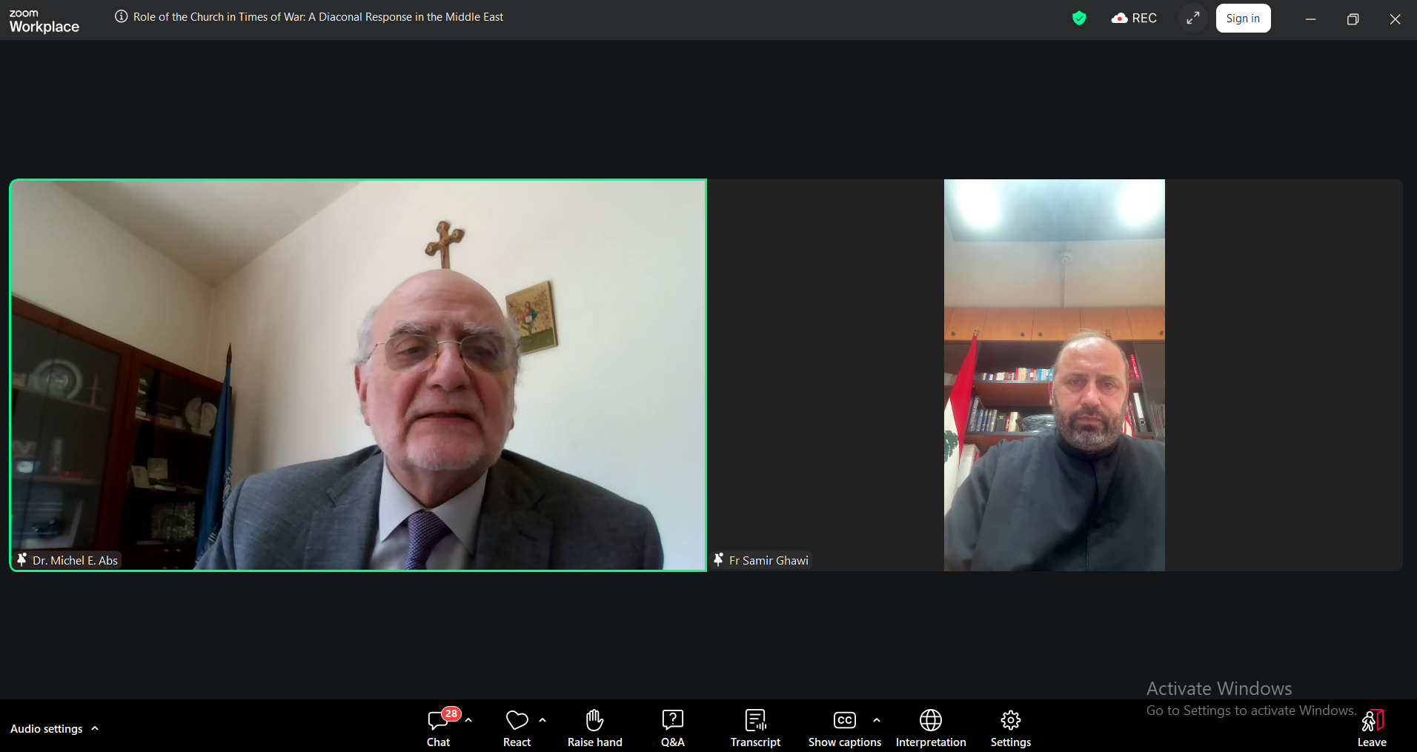Toggle full screen view icon

point(1192,19)
